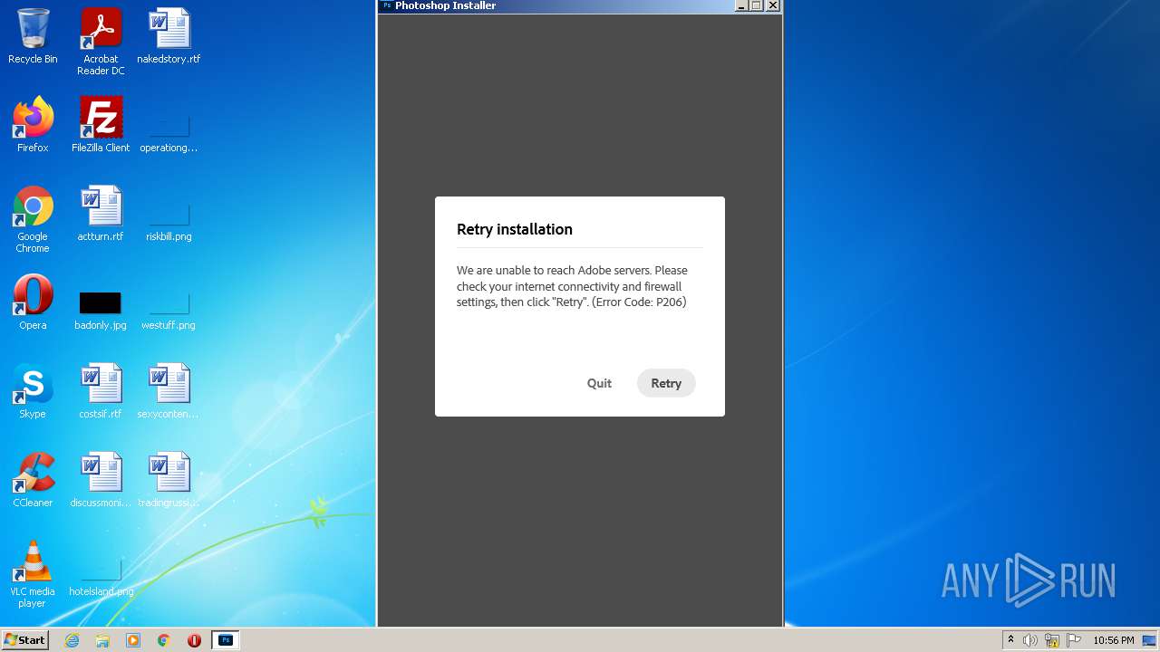Click Quit in the installation dialog
The width and height of the screenshot is (1160, 652).
pyautogui.click(x=599, y=383)
